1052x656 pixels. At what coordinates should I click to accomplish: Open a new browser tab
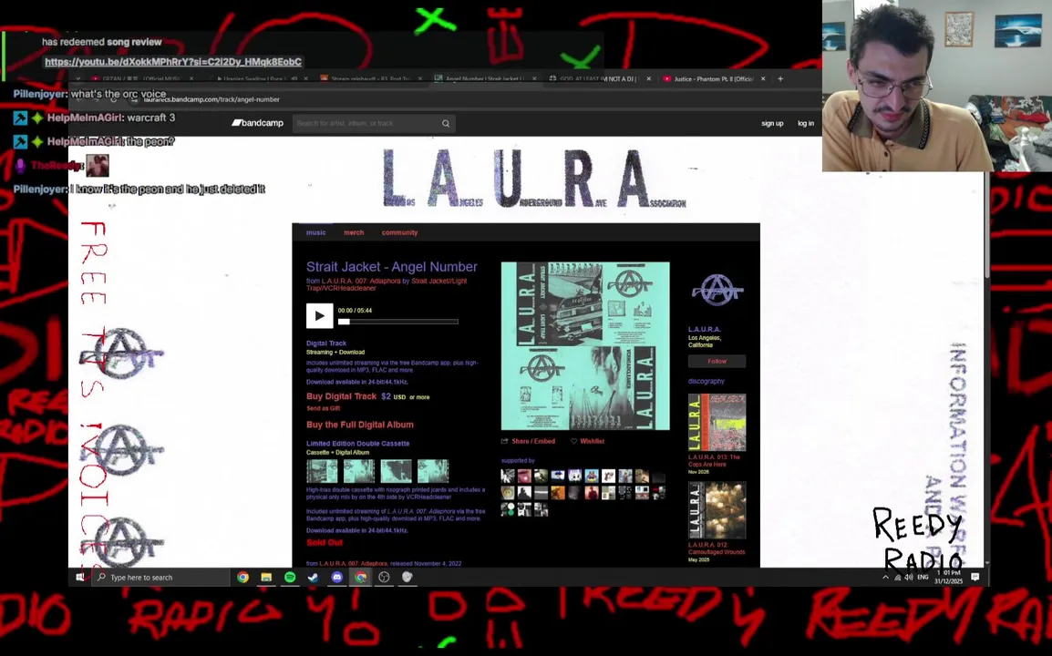point(780,79)
